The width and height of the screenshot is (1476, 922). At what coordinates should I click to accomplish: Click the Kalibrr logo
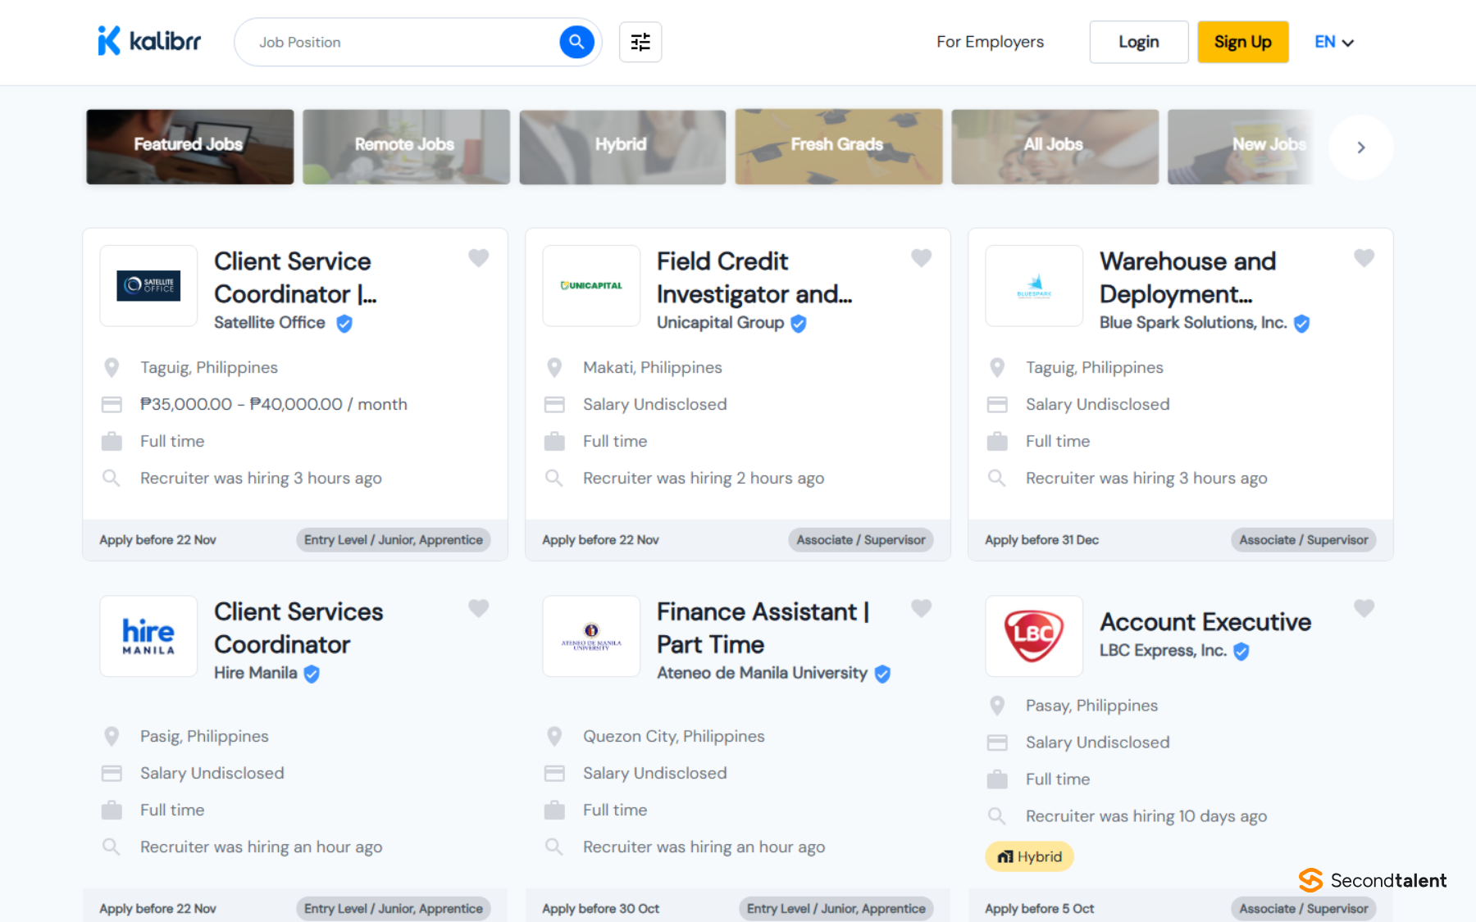148,41
